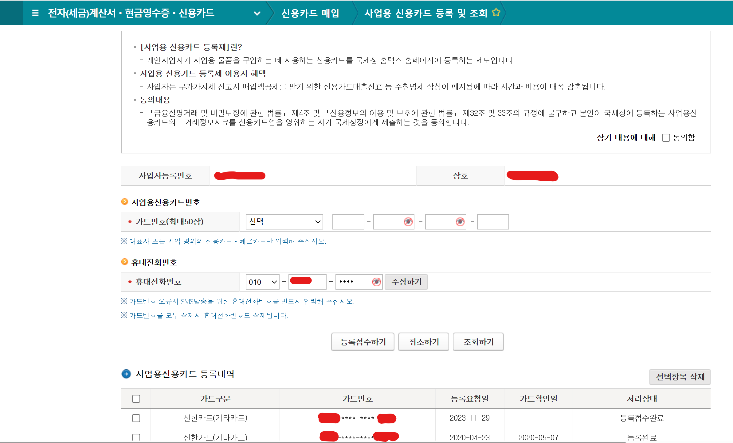Screen dimensions: 733x443
Task: Click the orange bullet beside 사업용신용카드번호
Action: 124,202
